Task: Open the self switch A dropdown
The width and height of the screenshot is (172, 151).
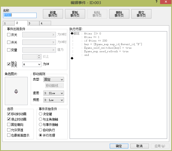Action: (32, 64)
